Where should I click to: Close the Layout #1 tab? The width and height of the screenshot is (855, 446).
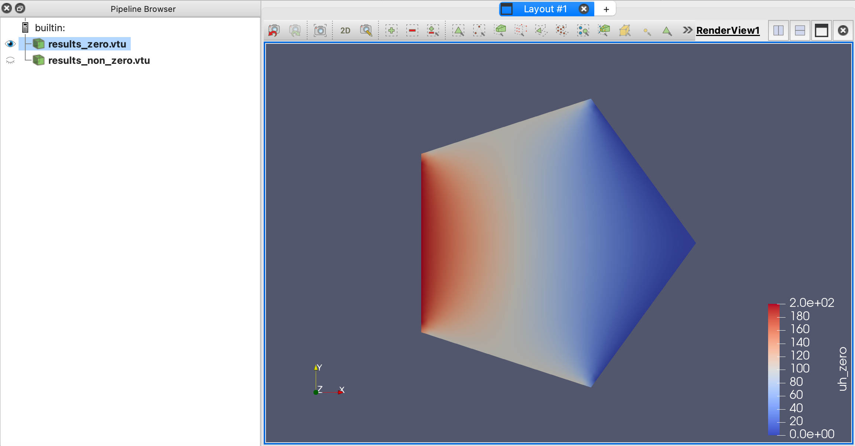pyautogui.click(x=584, y=9)
